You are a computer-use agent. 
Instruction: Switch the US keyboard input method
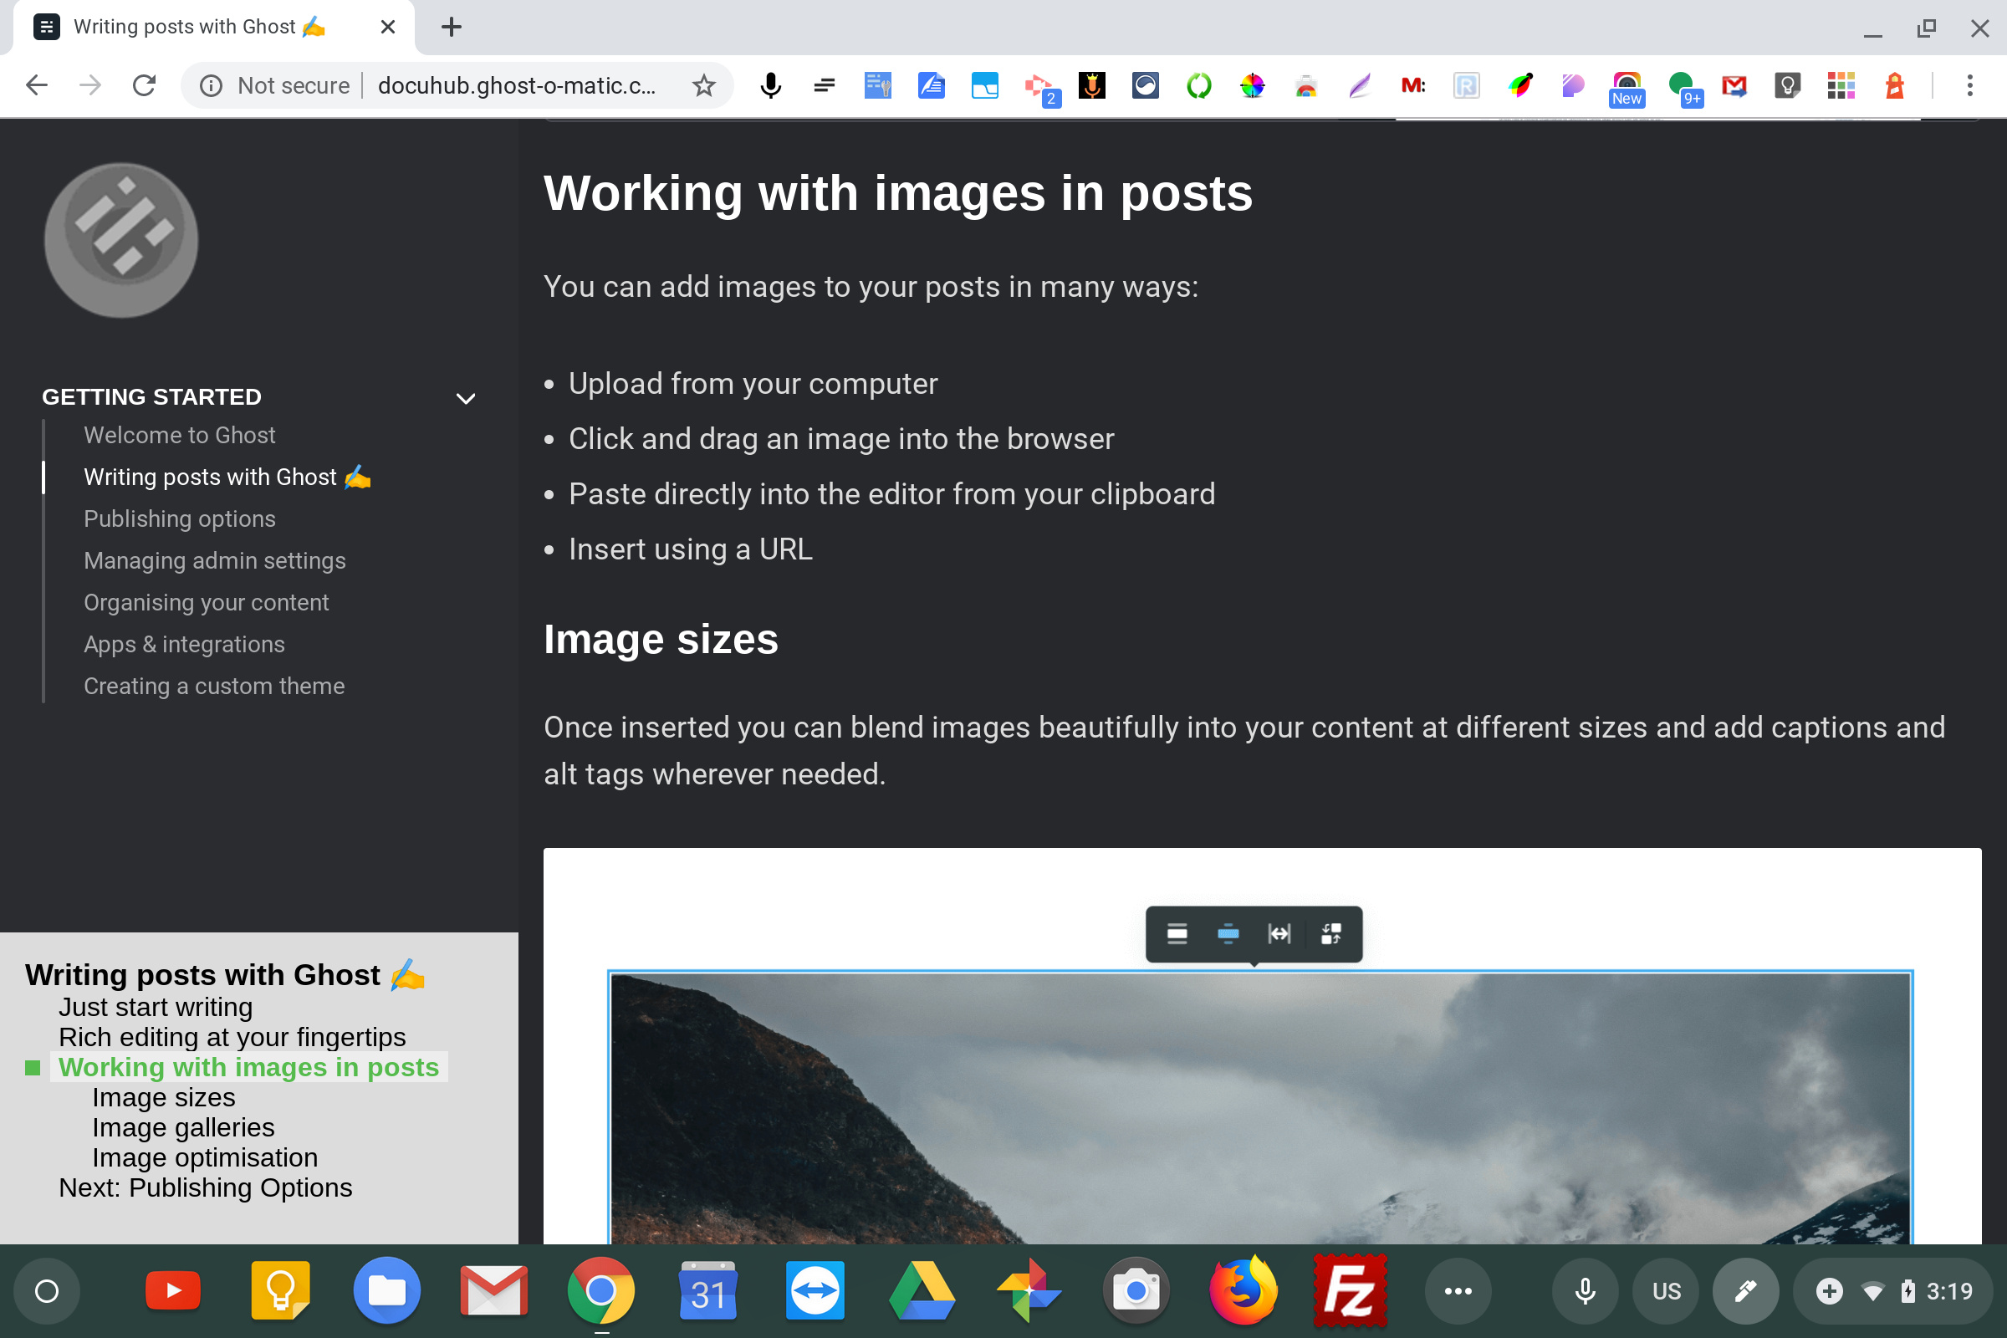click(x=1666, y=1290)
